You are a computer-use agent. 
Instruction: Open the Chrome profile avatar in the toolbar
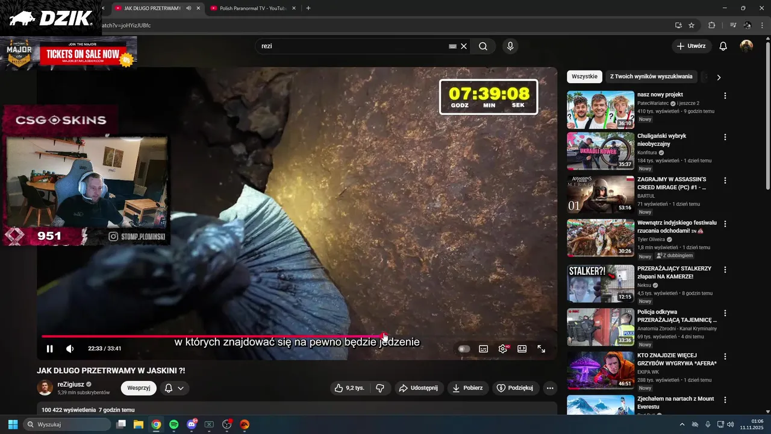click(748, 25)
